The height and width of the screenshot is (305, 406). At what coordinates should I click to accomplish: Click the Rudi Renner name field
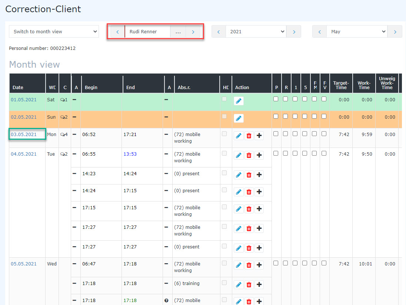[147, 31]
